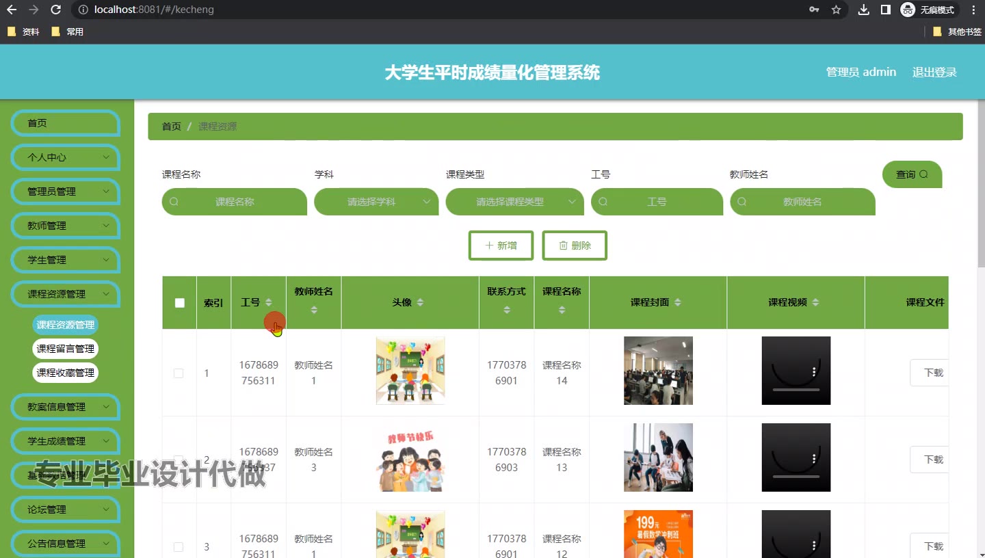Open Chrome three-dot menu
Viewport: 985px width, 558px height.
click(973, 10)
